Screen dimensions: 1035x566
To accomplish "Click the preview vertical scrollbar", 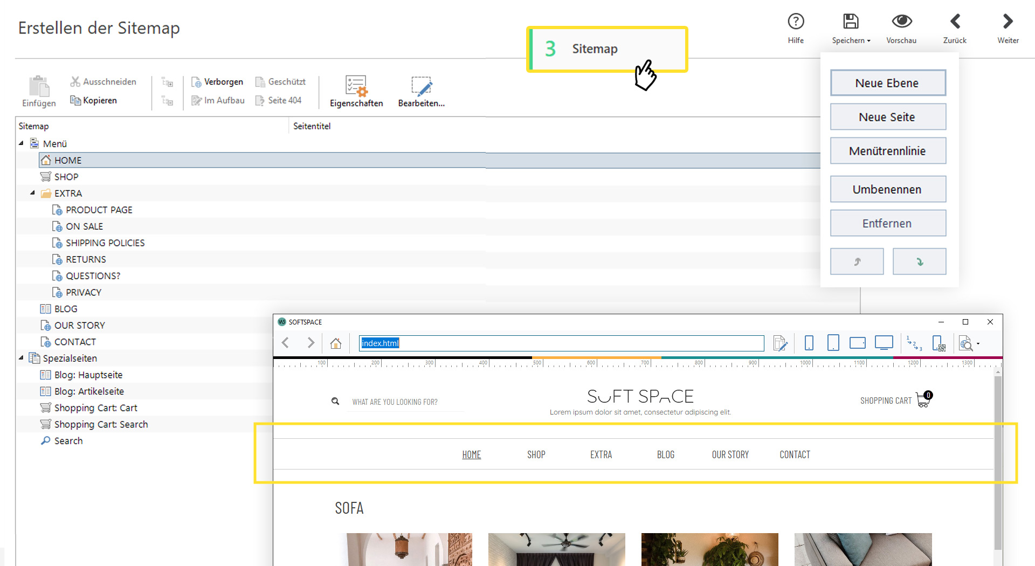I will coord(998,464).
